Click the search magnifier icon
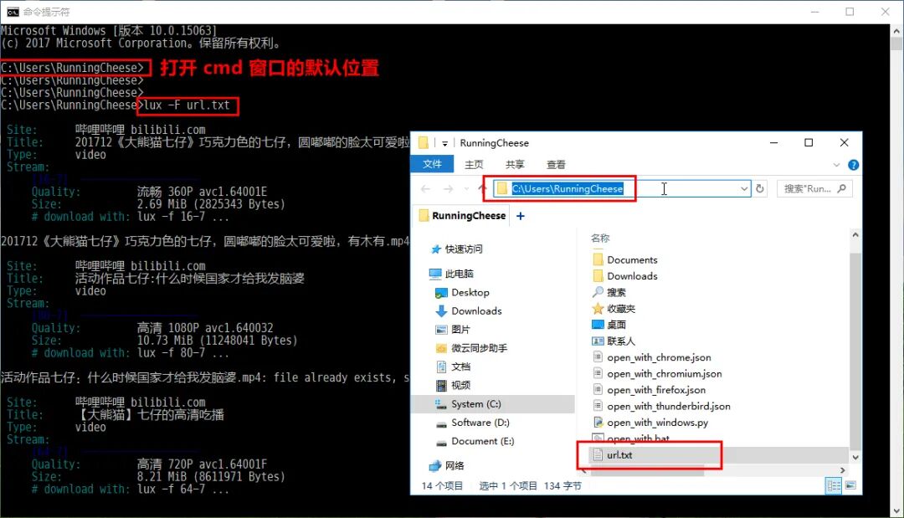904x518 pixels. click(841, 188)
